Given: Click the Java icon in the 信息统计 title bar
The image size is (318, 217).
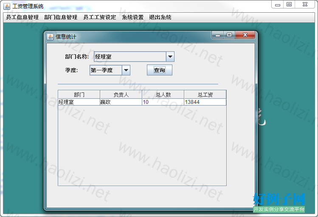Looking at the screenshot, I should click(x=50, y=37).
